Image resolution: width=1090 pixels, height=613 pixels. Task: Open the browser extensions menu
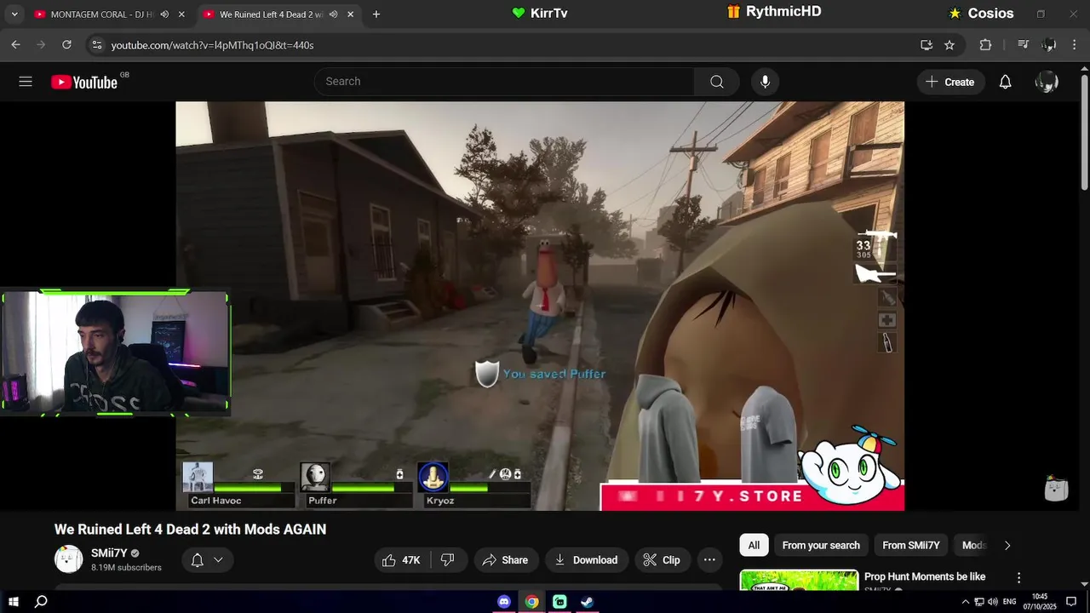tap(985, 45)
